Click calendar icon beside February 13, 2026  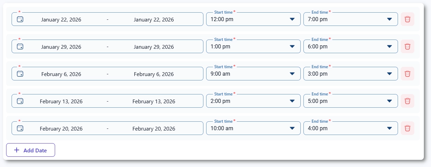[x=20, y=101]
